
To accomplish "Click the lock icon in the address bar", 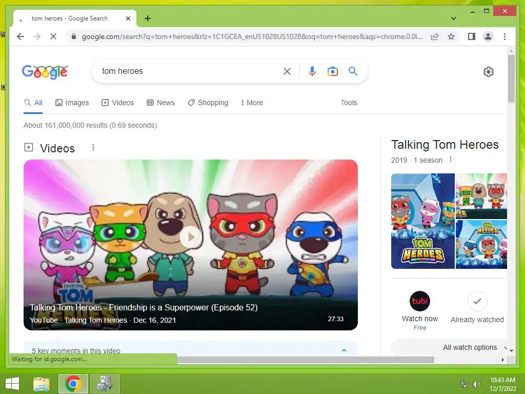I will 74,36.
